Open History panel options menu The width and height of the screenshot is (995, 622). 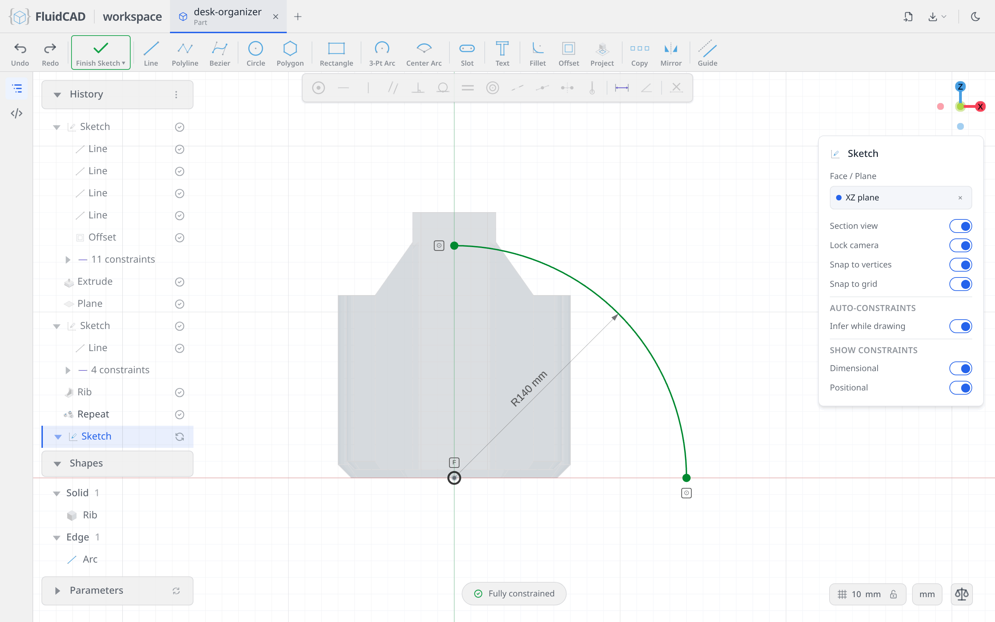(176, 95)
